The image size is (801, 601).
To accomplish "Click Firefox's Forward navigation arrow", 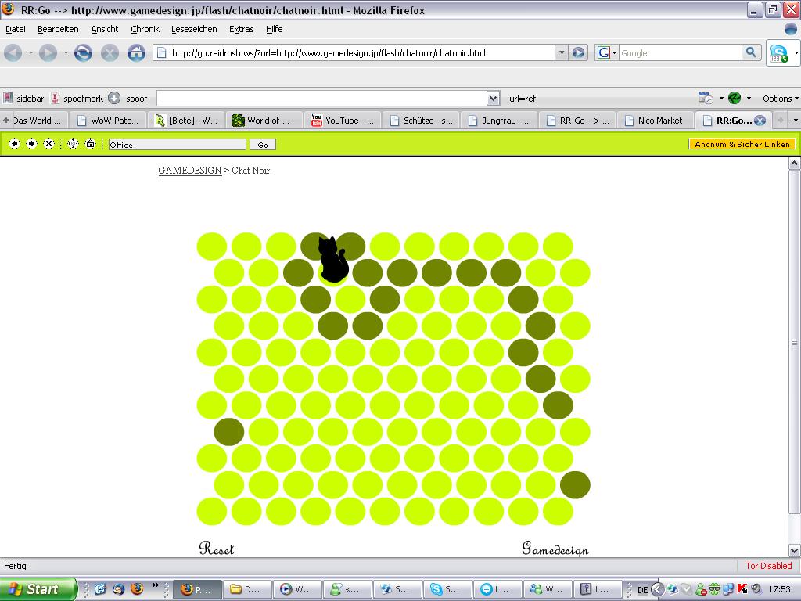I will click(x=48, y=52).
